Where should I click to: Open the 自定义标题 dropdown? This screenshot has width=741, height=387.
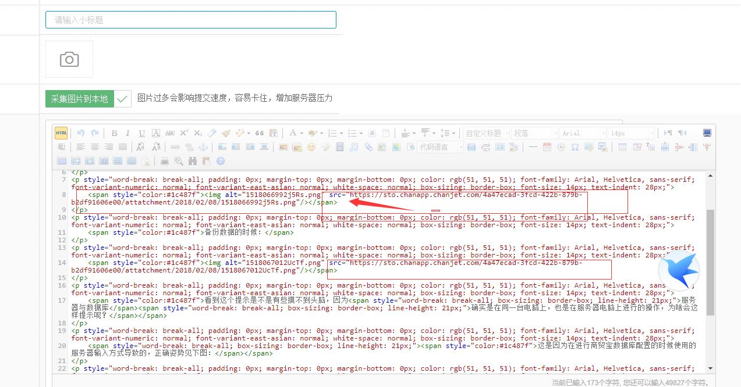pyautogui.click(x=487, y=133)
